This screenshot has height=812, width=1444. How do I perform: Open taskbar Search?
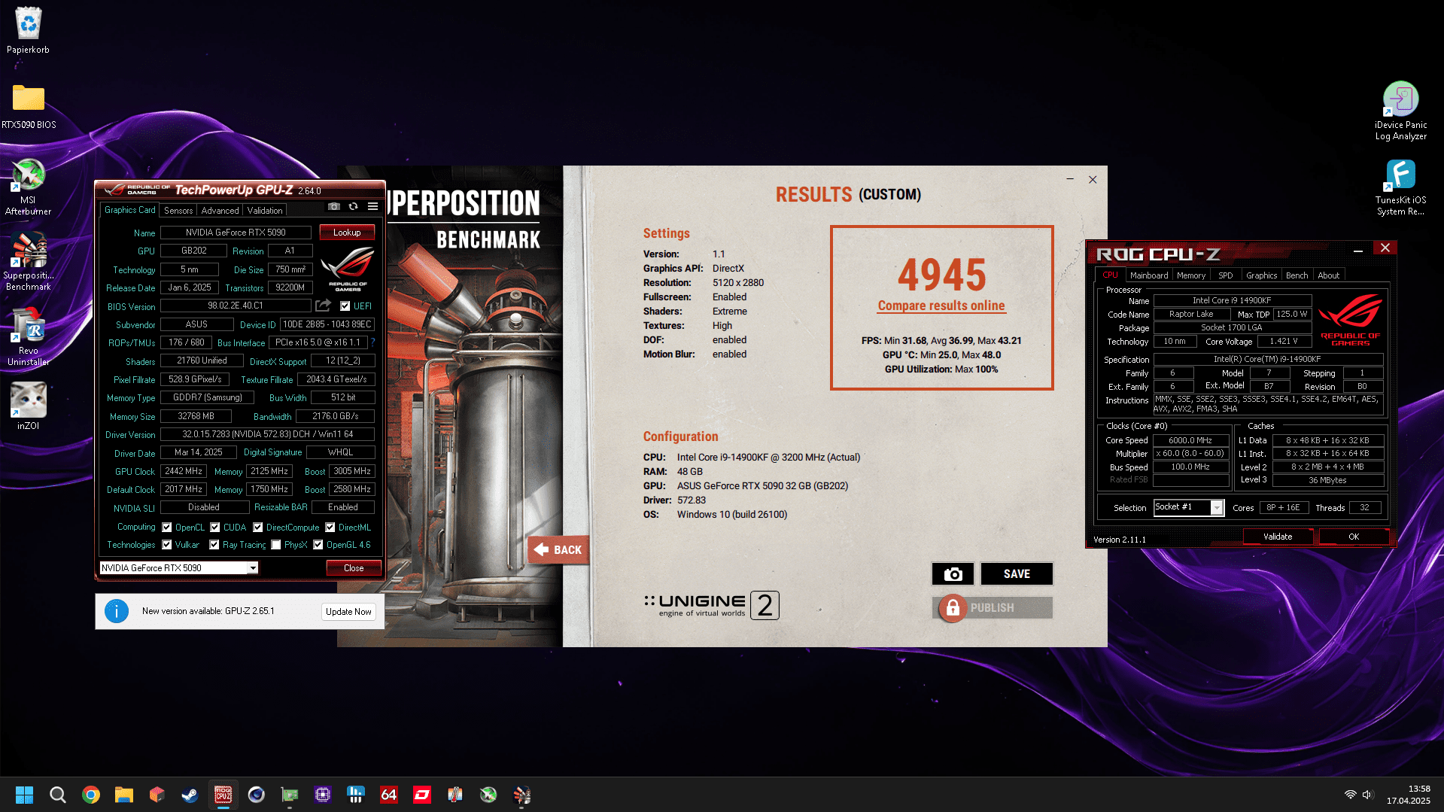pos(57,795)
